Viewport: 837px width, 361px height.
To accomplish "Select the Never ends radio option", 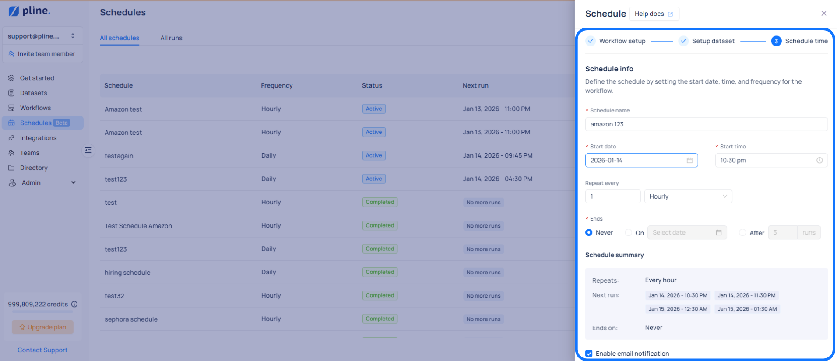I will coord(589,233).
